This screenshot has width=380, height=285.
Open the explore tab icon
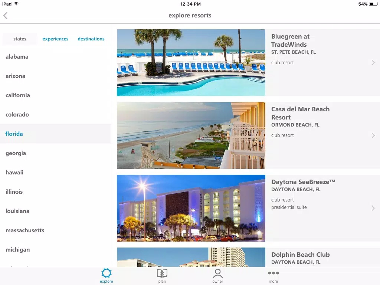point(107,273)
